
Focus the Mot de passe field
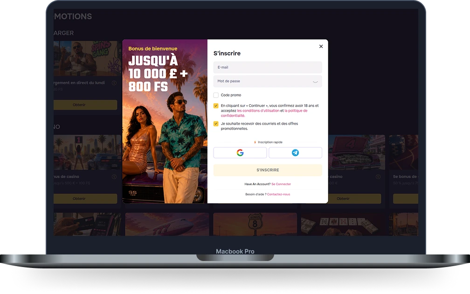(268, 81)
